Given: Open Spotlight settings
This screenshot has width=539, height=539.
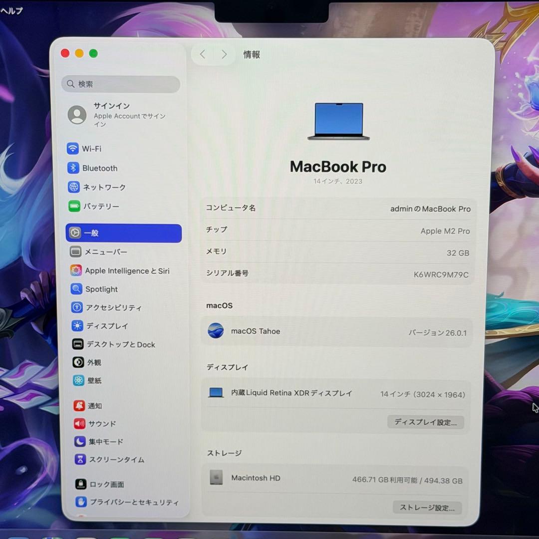Looking at the screenshot, I should point(102,289).
